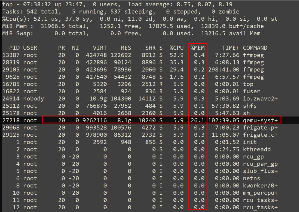Click the 31966.5 total memory value

coord(53,26)
